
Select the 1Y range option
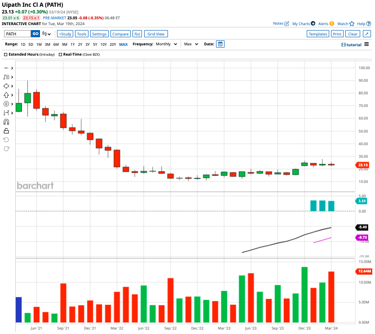click(73, 44)
